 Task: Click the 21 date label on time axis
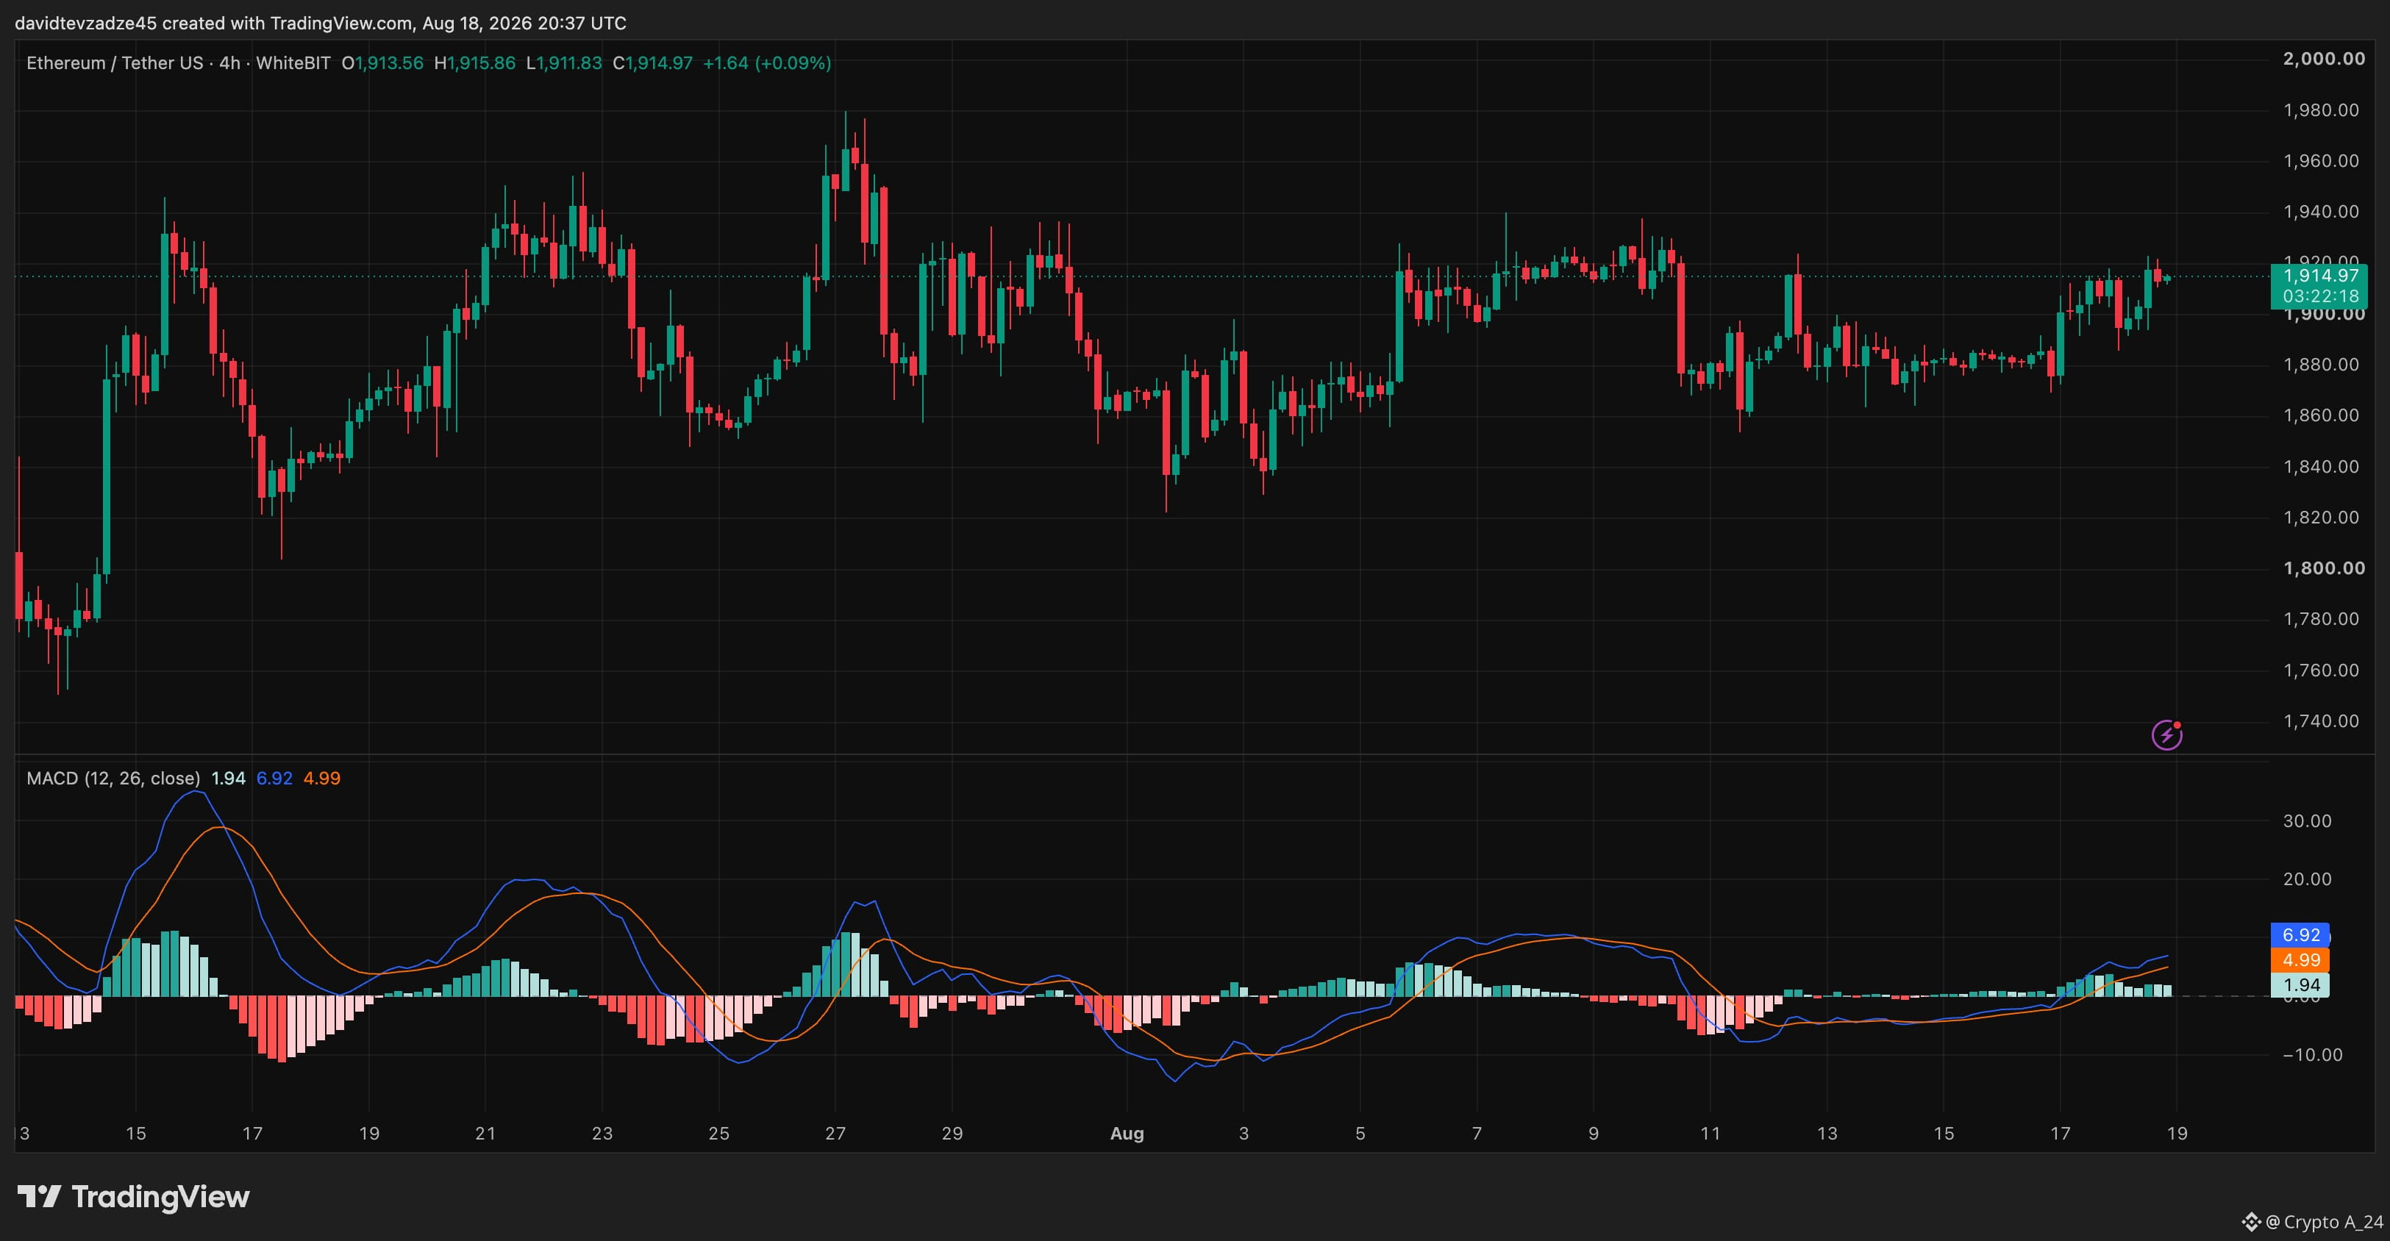(485, 1134)
